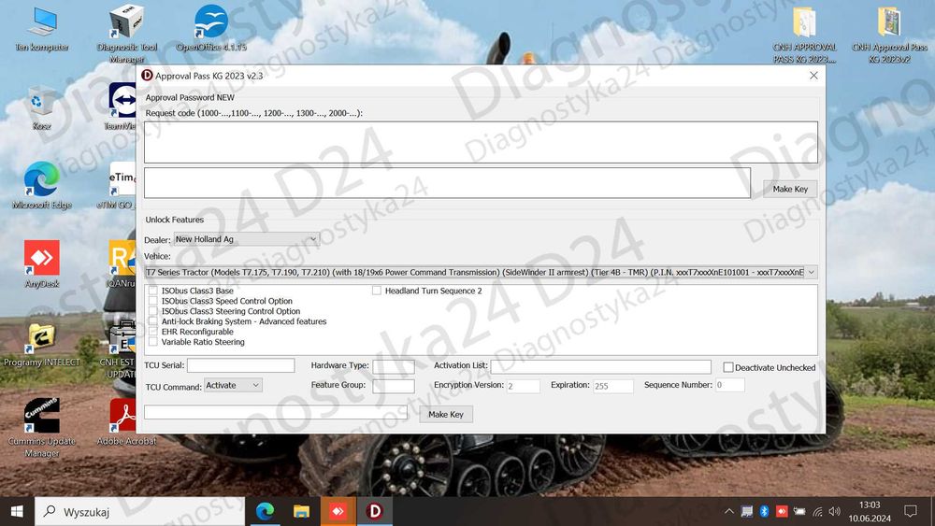Open Microsoft Edge desktop shortcut
This screenshot has height=526, width=935.
click(x=42, y=185)
